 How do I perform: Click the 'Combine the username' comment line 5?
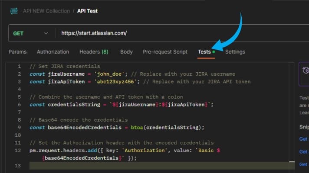(x=106, y=97)
